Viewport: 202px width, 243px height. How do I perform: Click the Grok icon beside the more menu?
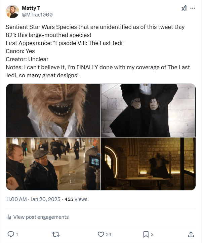click(x=184, y=8)
